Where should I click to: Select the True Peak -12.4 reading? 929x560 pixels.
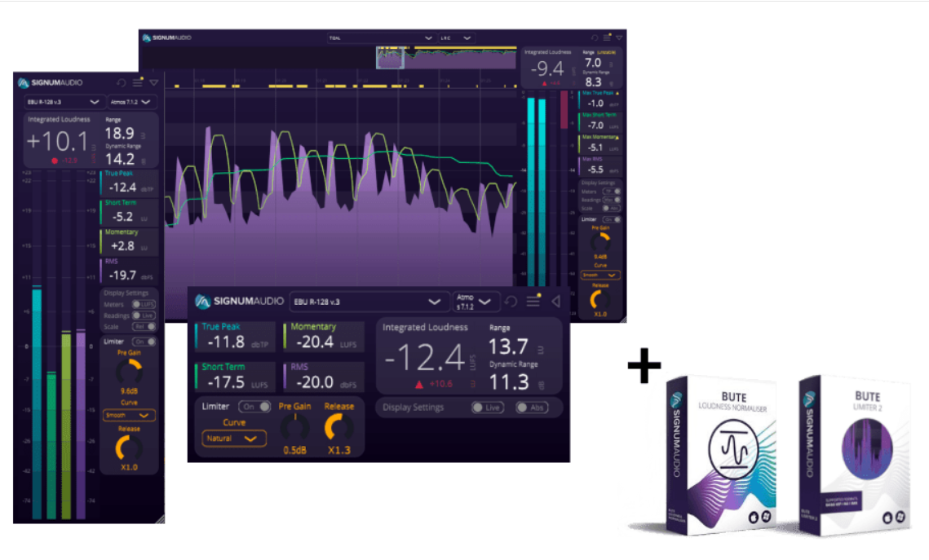129,183
